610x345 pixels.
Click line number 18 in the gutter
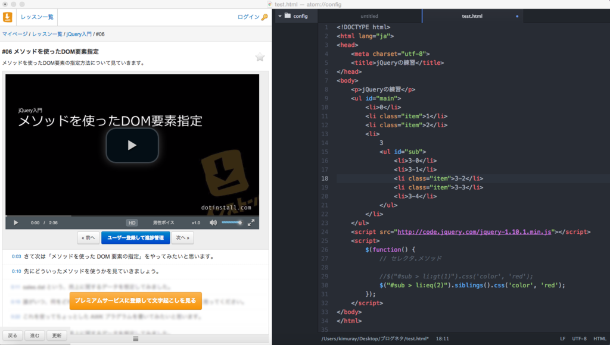coord(325,178)
